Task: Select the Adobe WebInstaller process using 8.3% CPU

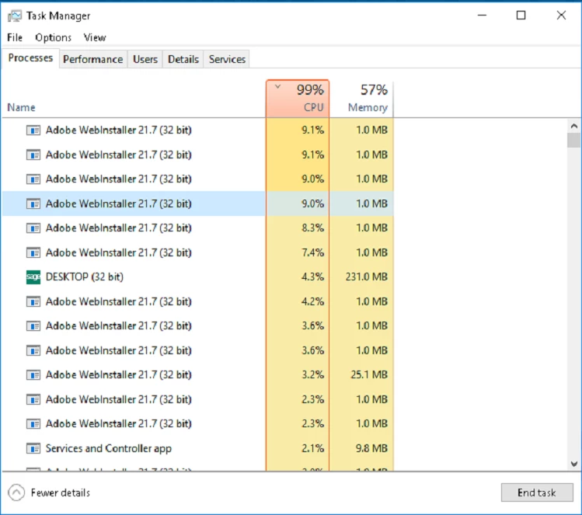Action: coord(198,228)
